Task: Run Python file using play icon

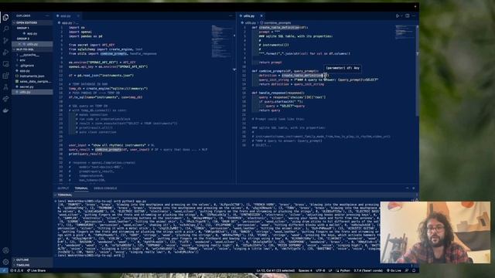Action: 398,15
